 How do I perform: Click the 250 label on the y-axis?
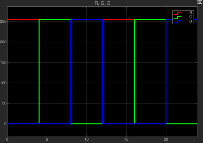(3, 22)
